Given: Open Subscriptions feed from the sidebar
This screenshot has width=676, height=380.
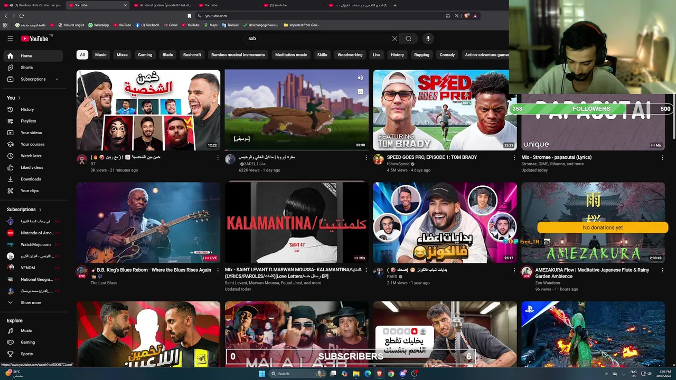Looking at the screenshot, I should (34, 79).
